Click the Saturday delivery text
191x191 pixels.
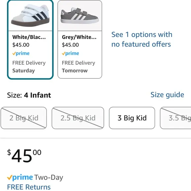[23, 71]
